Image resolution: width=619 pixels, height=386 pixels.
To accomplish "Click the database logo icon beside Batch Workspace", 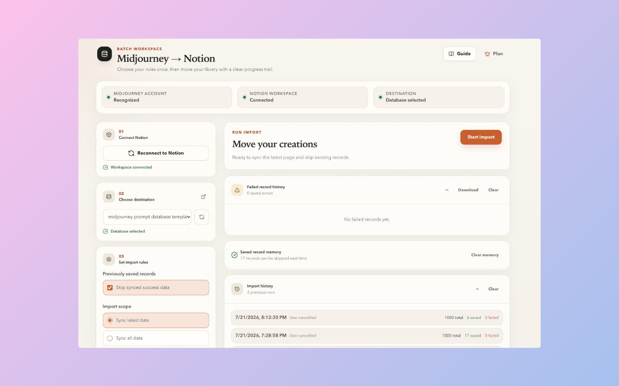I will [x=104, y=54].
